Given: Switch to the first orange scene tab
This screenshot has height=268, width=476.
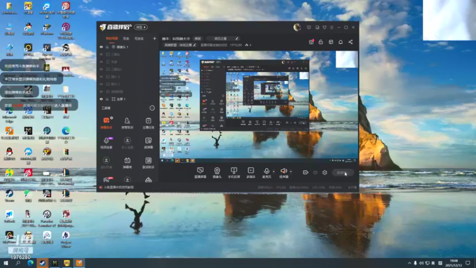Looking at the screenshot, I should click(112, 39).
